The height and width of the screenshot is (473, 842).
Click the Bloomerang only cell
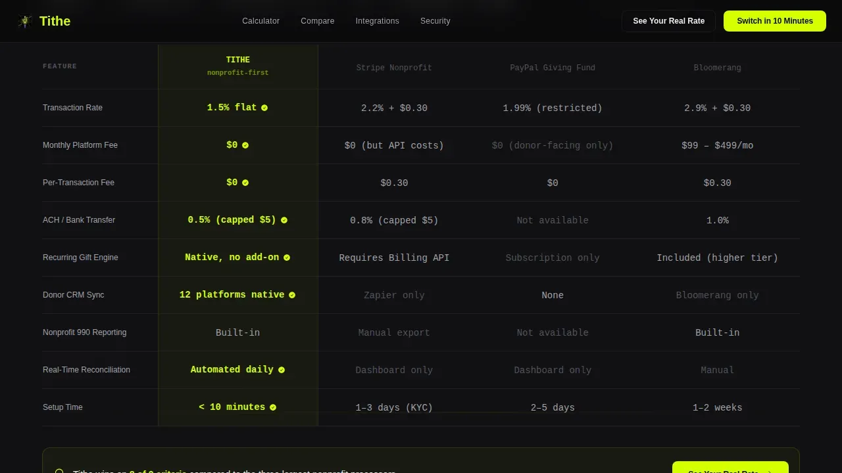click(717, 296)
